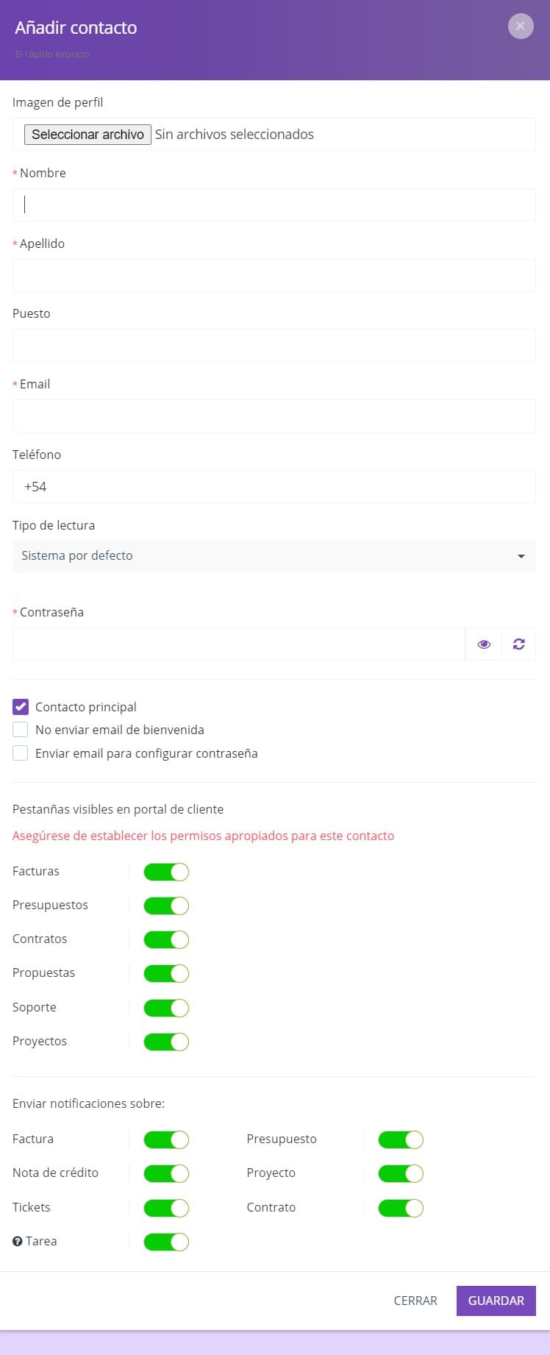Image resolution: width=550 pixels, height=1355 pixels.
Task: Uncheck the Contacto principal checkbox
Action: pyautogui.click(x=21, y=707)
